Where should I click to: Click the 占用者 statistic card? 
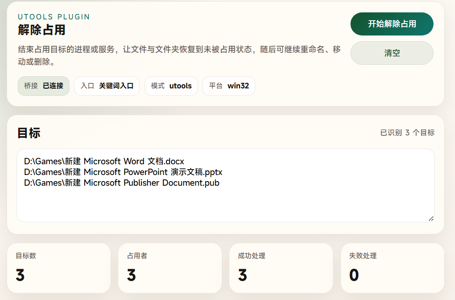[170, 268]
